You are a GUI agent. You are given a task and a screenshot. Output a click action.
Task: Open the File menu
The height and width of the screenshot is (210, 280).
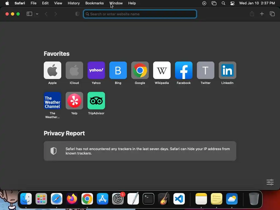click(x=33, y=3)
